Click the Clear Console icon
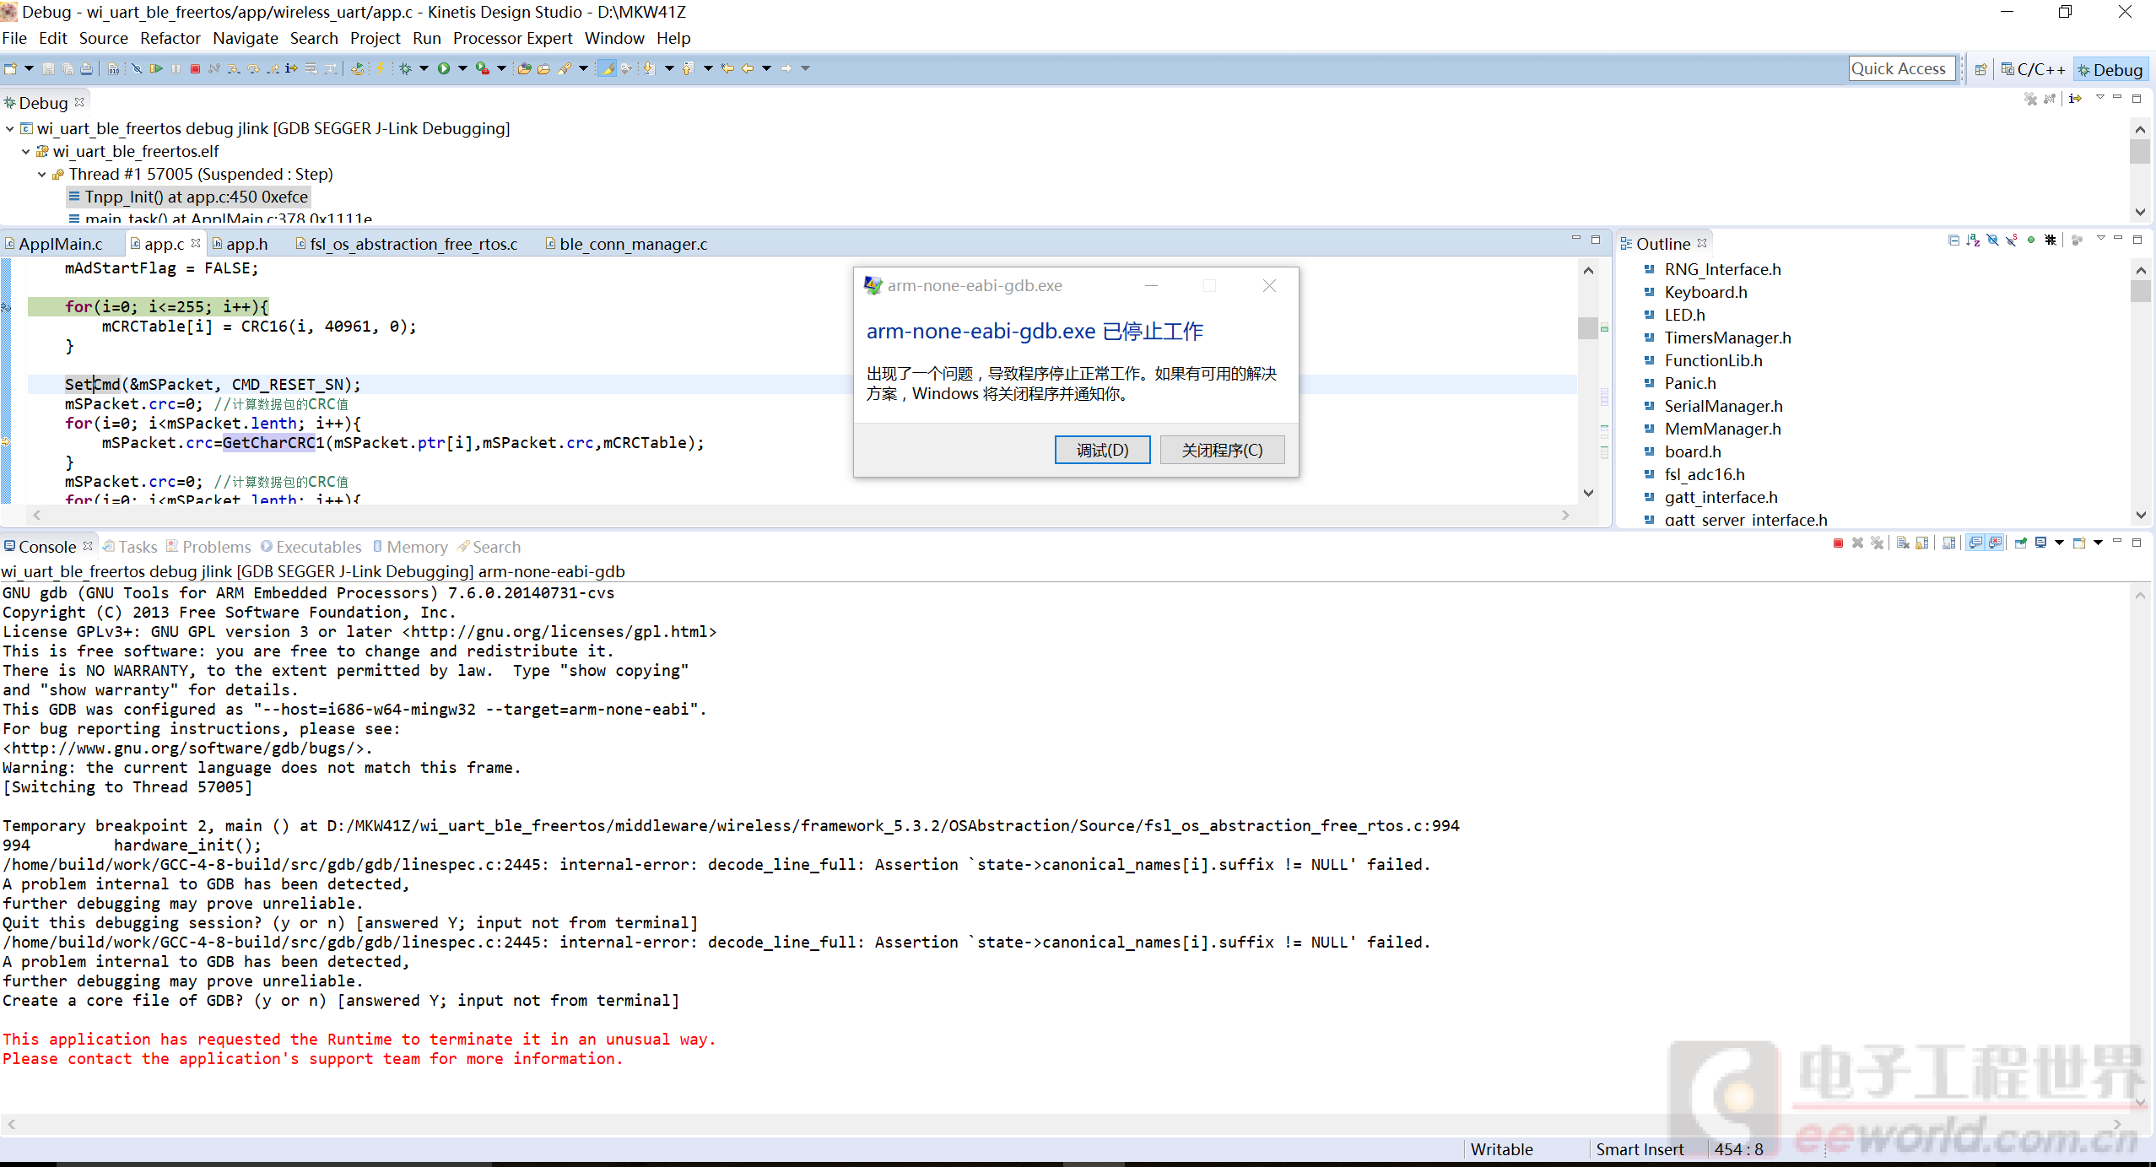The height and width of the screenshot is (1167, 2156). pyautogui.click(x=1902, y=543)
